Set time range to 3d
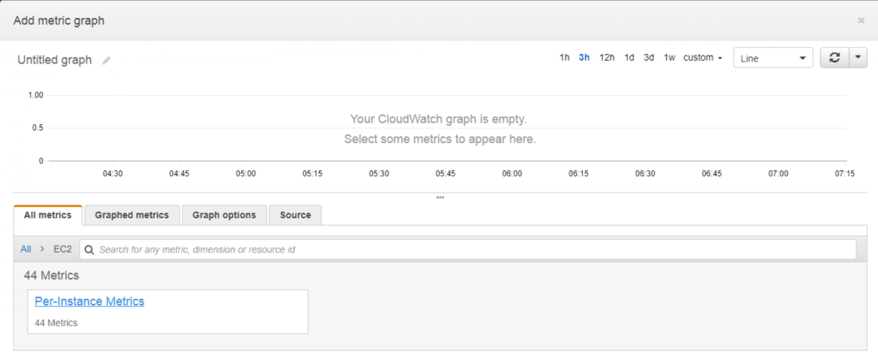Viewport: 878px width, 358px height. click(648, 57)
